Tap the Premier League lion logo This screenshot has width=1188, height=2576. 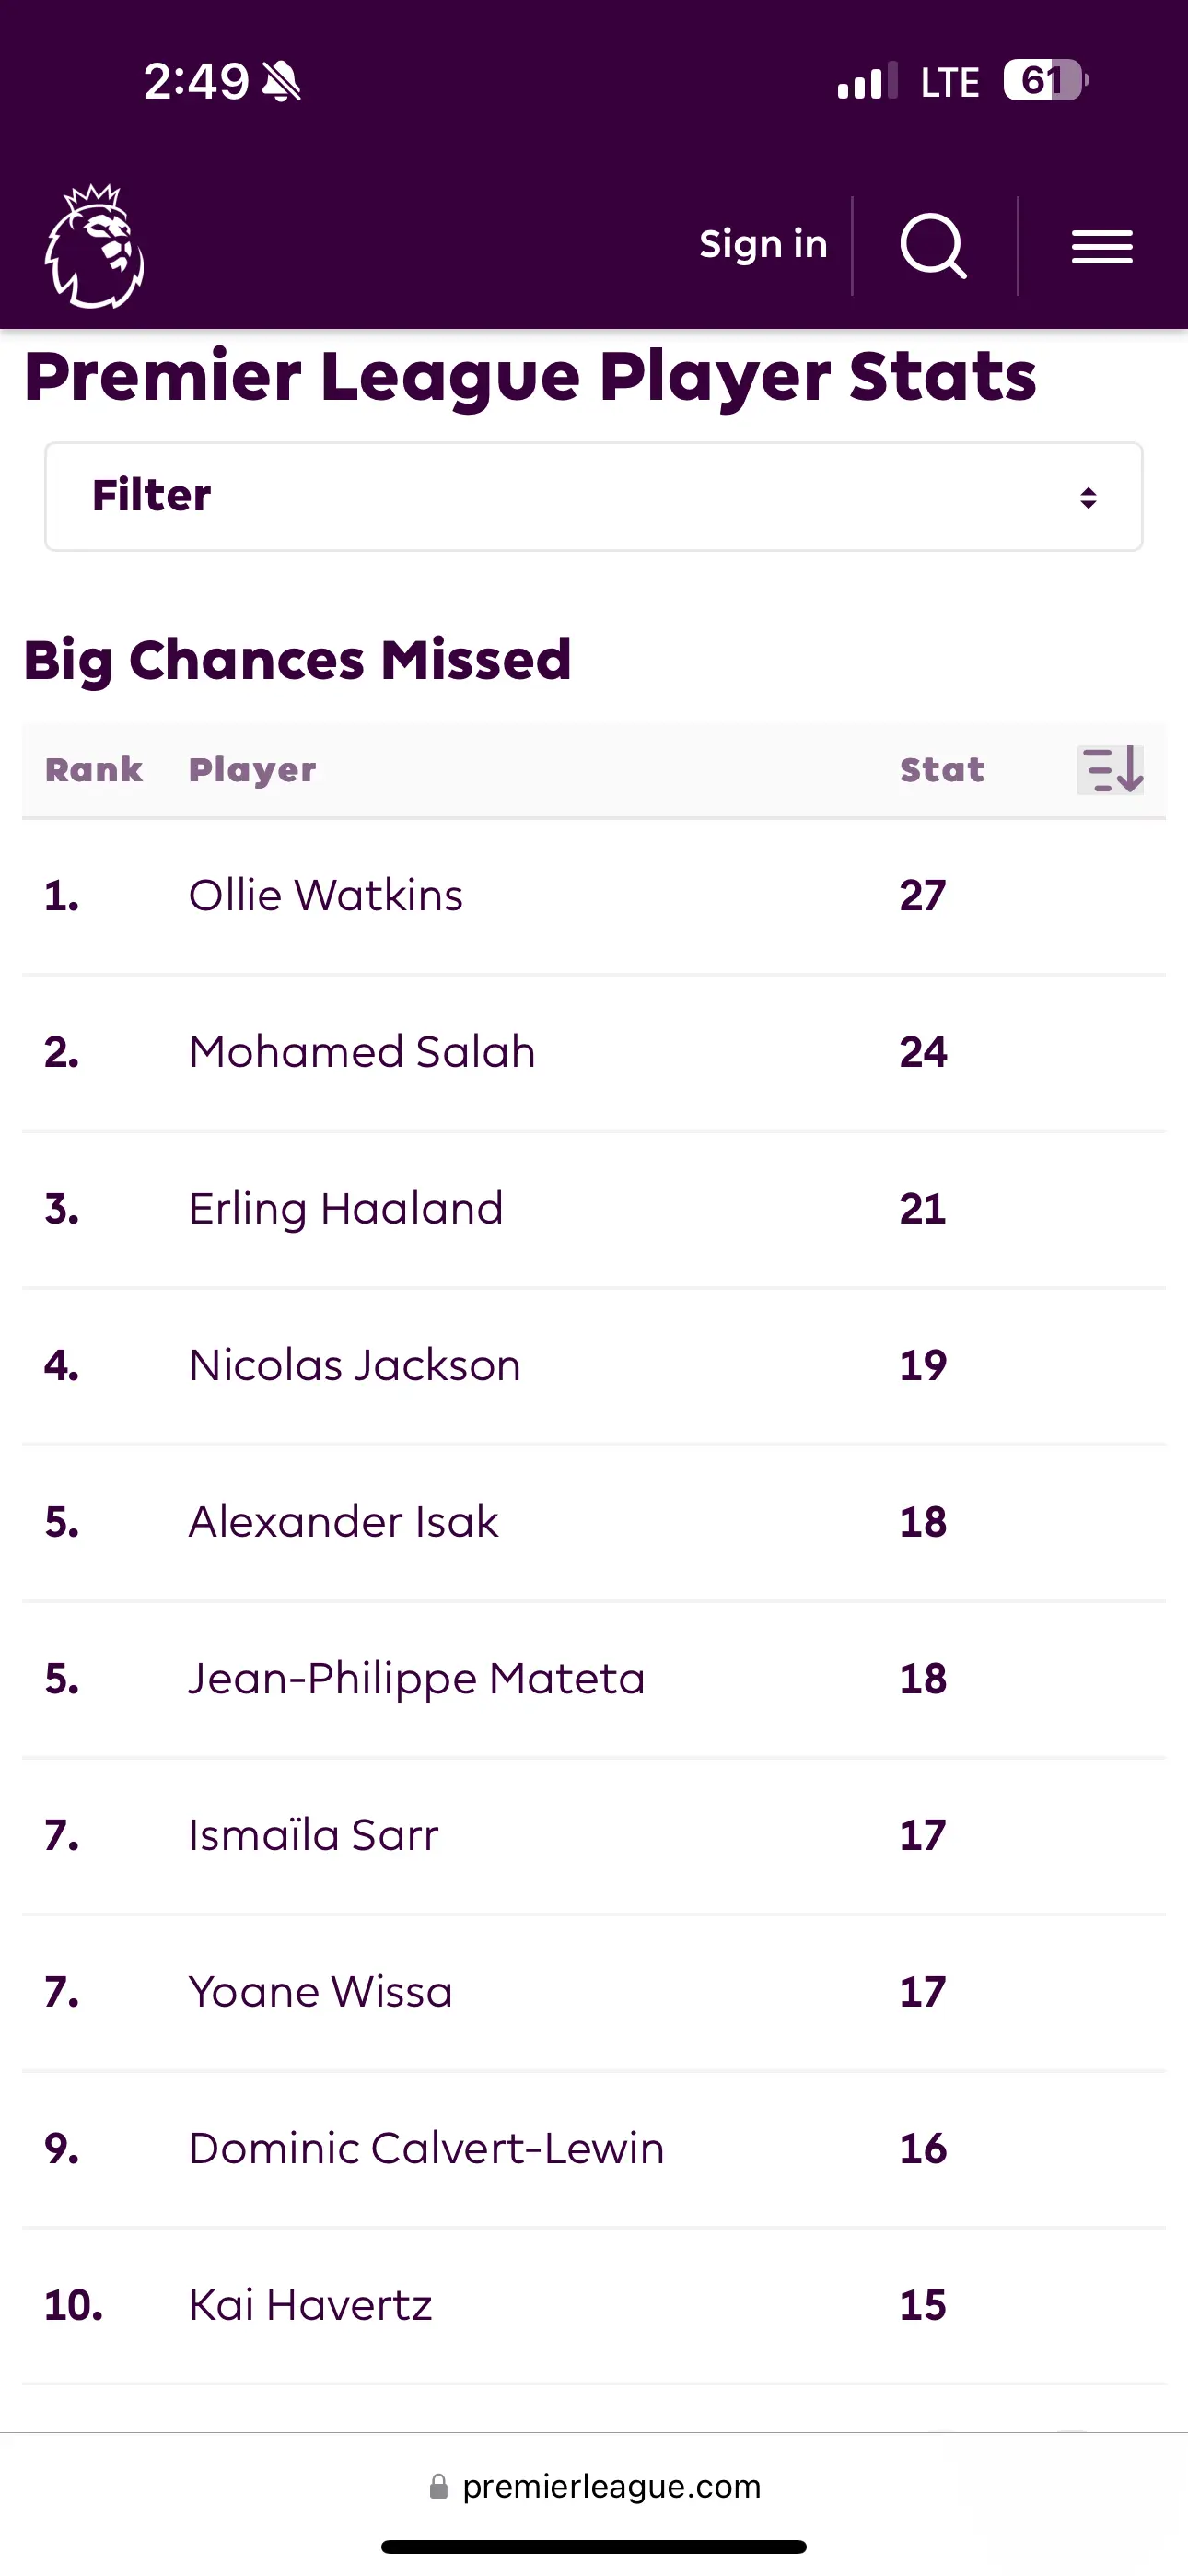[95, 246]
